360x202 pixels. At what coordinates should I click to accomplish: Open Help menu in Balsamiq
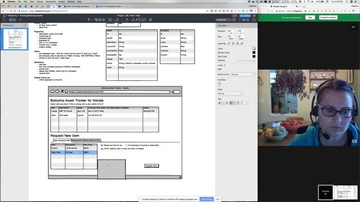[138, 16]
